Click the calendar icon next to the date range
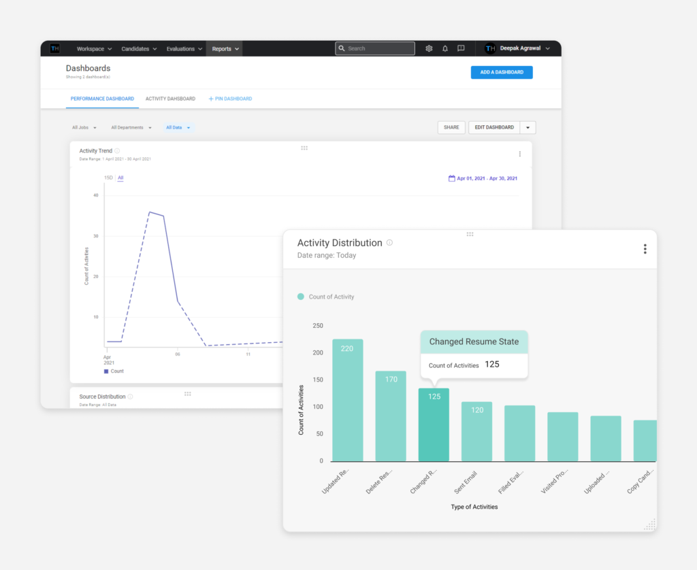 coord(451,178)
